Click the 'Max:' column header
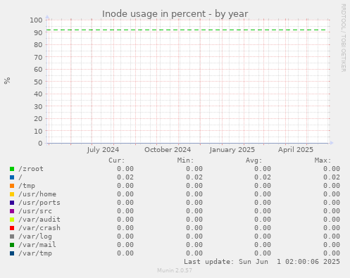The image size is (350, 278). [x=323, y=160]
